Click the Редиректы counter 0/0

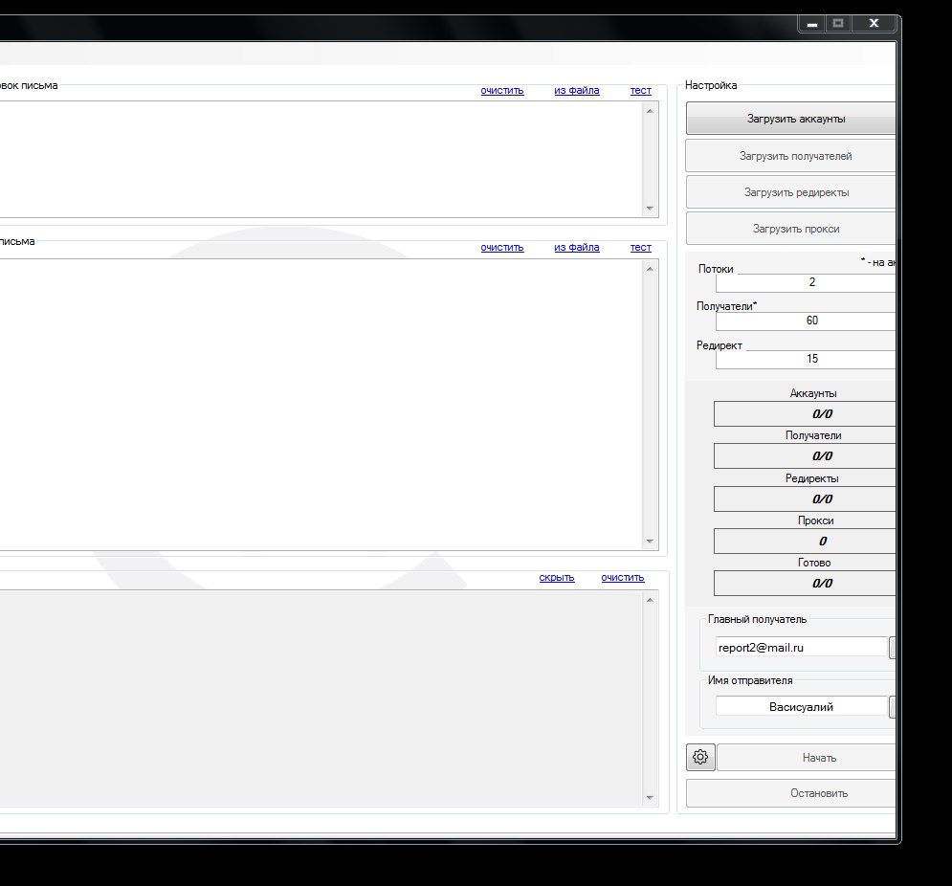(805, 498)
